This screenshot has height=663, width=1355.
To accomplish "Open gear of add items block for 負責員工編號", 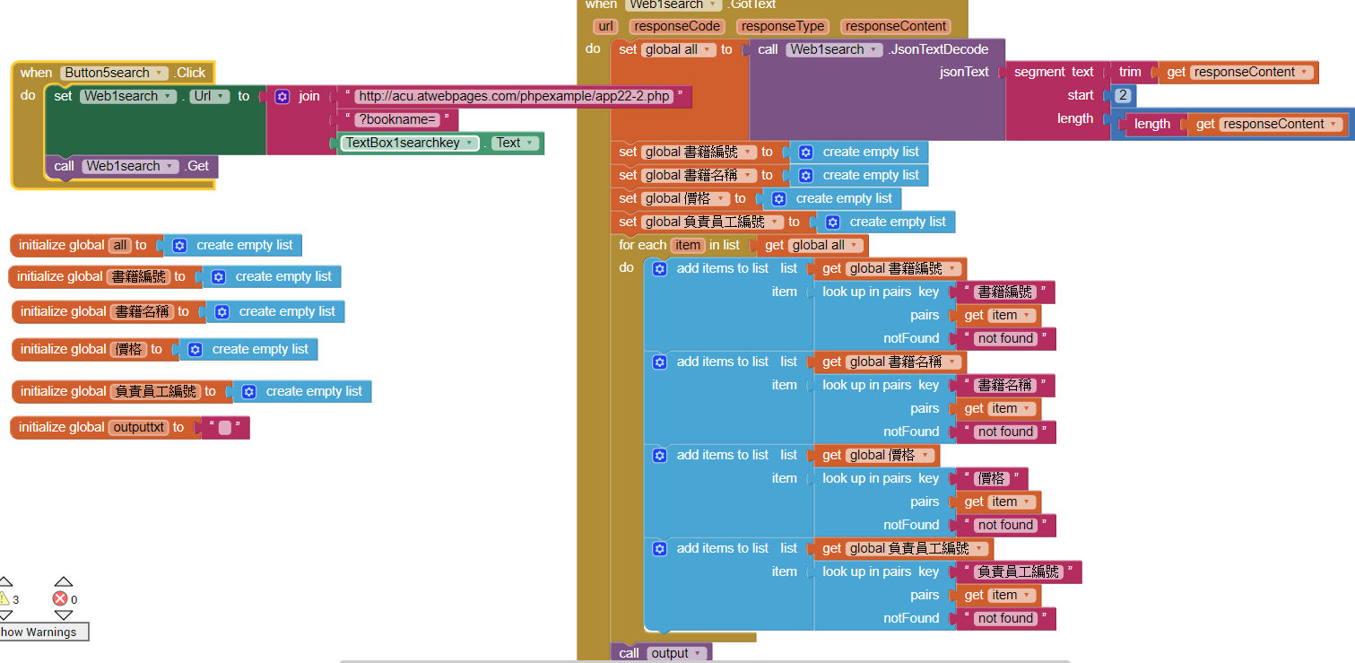I will point(659,548).
